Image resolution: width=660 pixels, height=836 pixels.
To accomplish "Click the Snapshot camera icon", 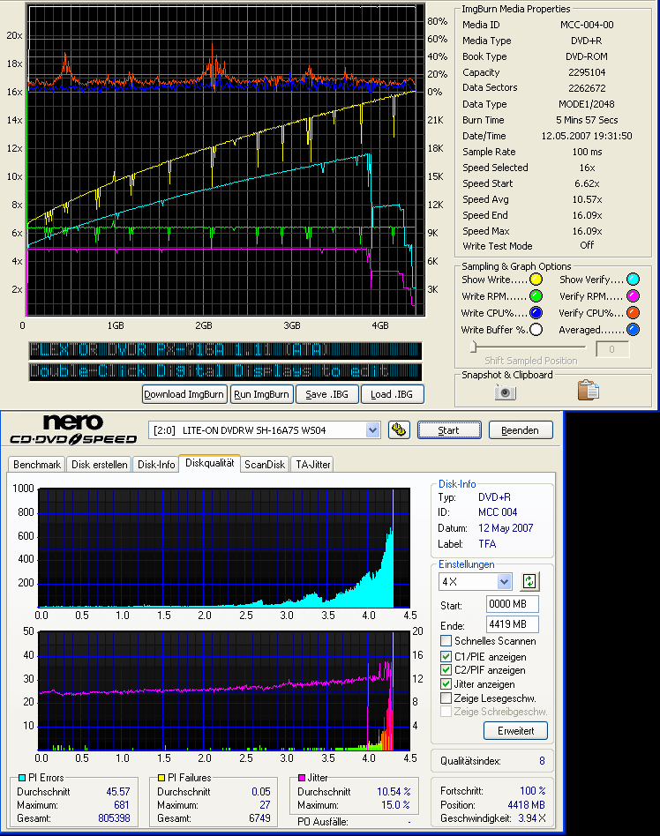I will tap(505, 392).
